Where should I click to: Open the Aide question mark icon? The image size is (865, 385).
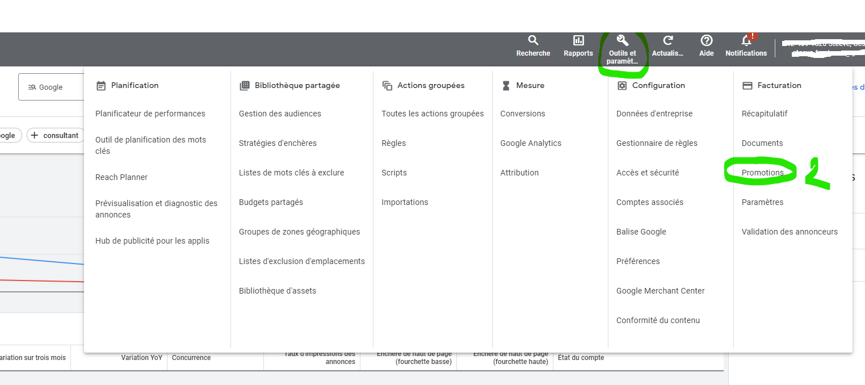[x=707, y=40]
